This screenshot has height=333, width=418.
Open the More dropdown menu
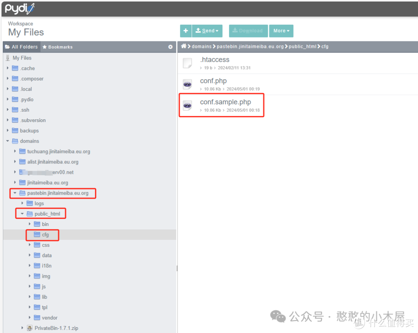pos(281,31)
